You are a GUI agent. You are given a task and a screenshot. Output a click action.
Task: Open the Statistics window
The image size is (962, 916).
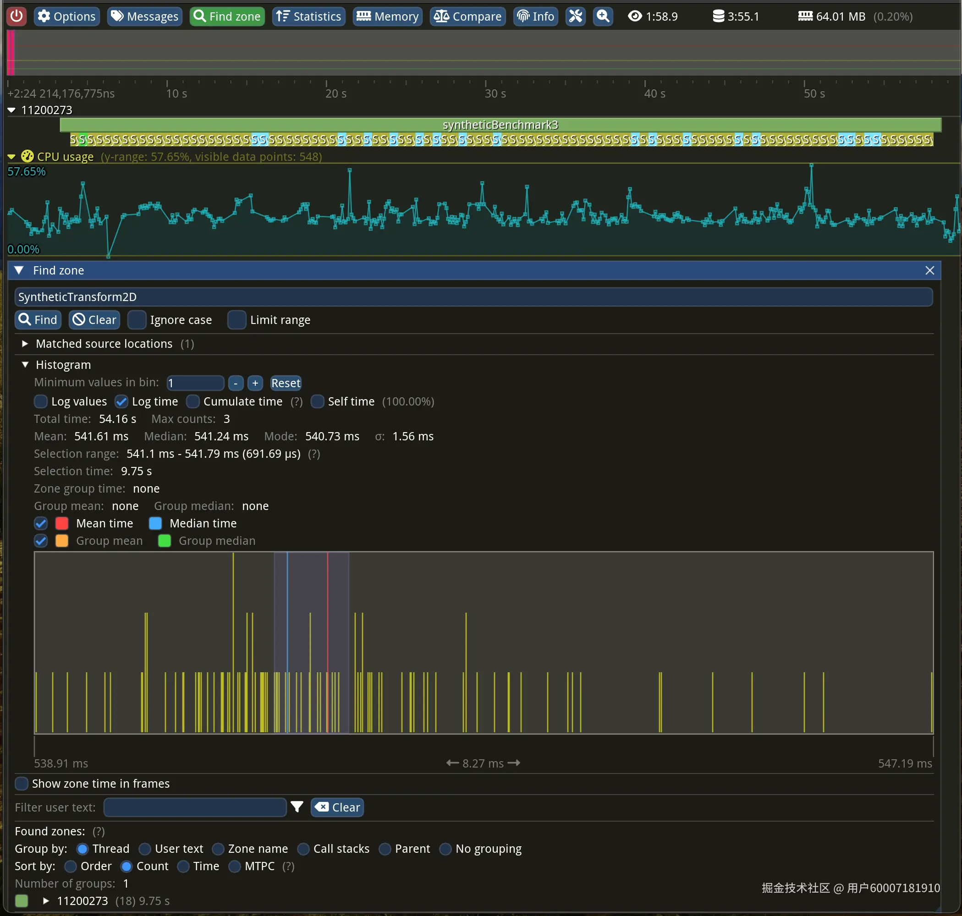tap(308, 16)
